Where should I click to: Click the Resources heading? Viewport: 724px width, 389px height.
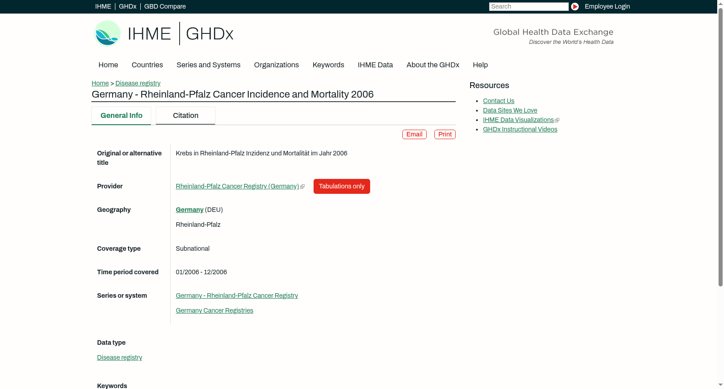489,85
